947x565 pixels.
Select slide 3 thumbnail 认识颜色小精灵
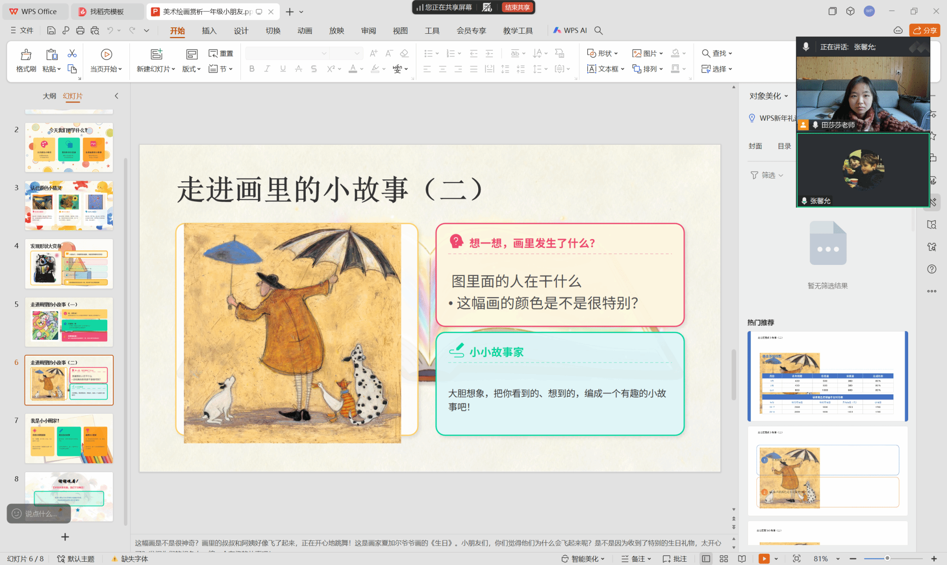[x=69, y=206]
